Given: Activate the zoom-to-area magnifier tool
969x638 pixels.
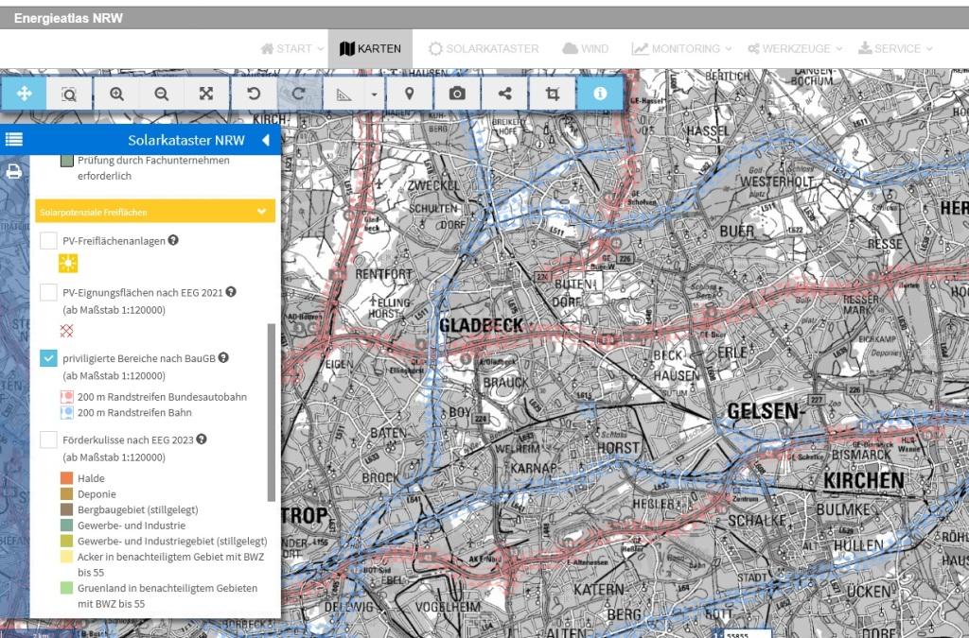Looking at the screenshot, I should click(69, 94).
